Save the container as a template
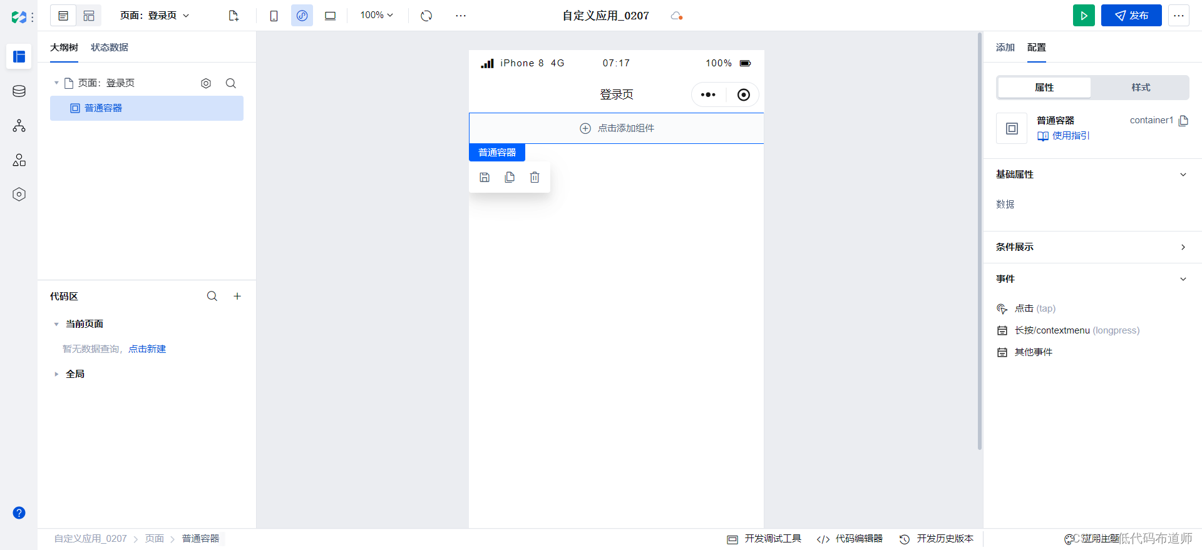This screenshot has height=550, width=1202. pyautogui.click(x=485, y=177)
